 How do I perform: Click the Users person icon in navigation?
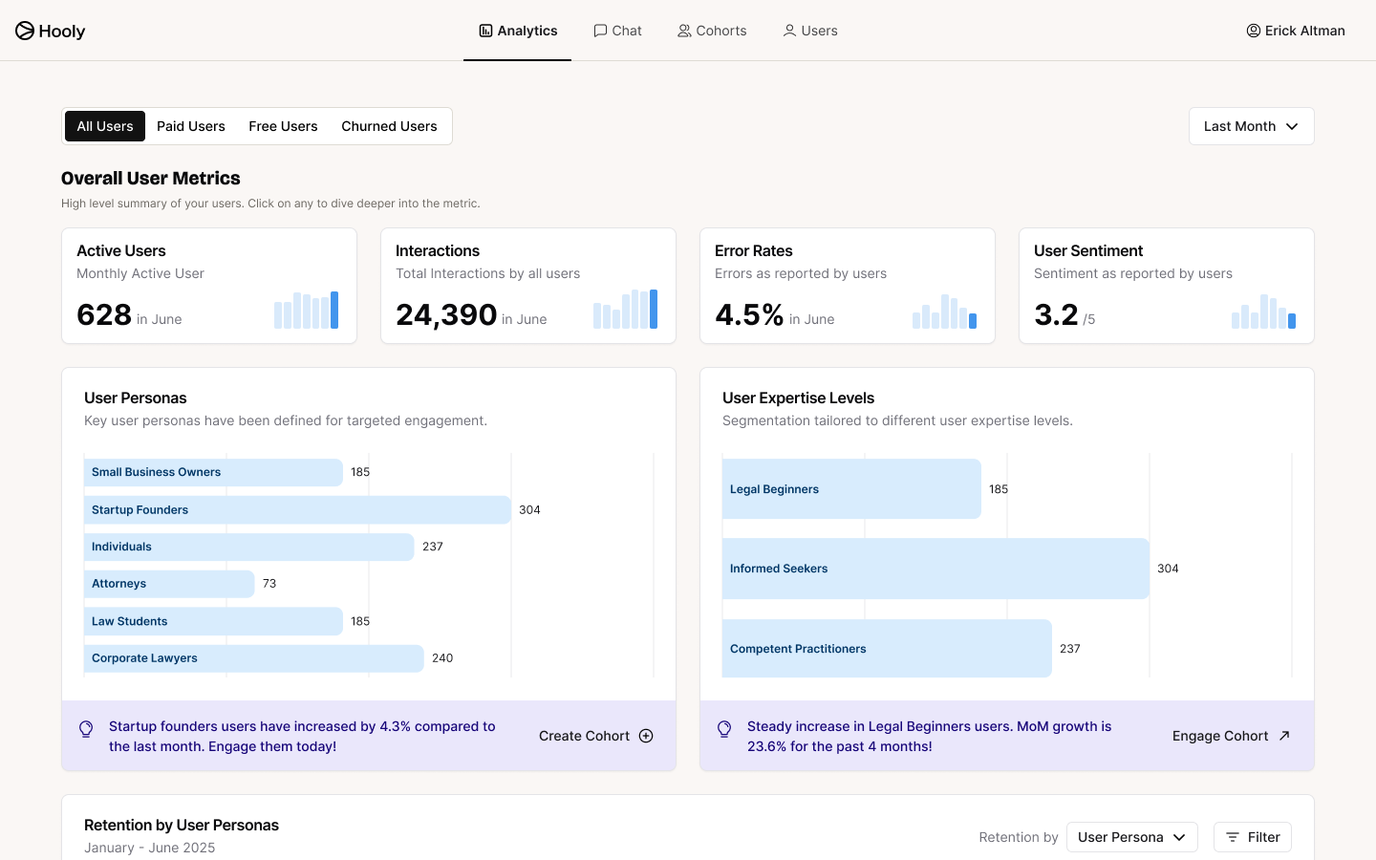pos(789,31)
